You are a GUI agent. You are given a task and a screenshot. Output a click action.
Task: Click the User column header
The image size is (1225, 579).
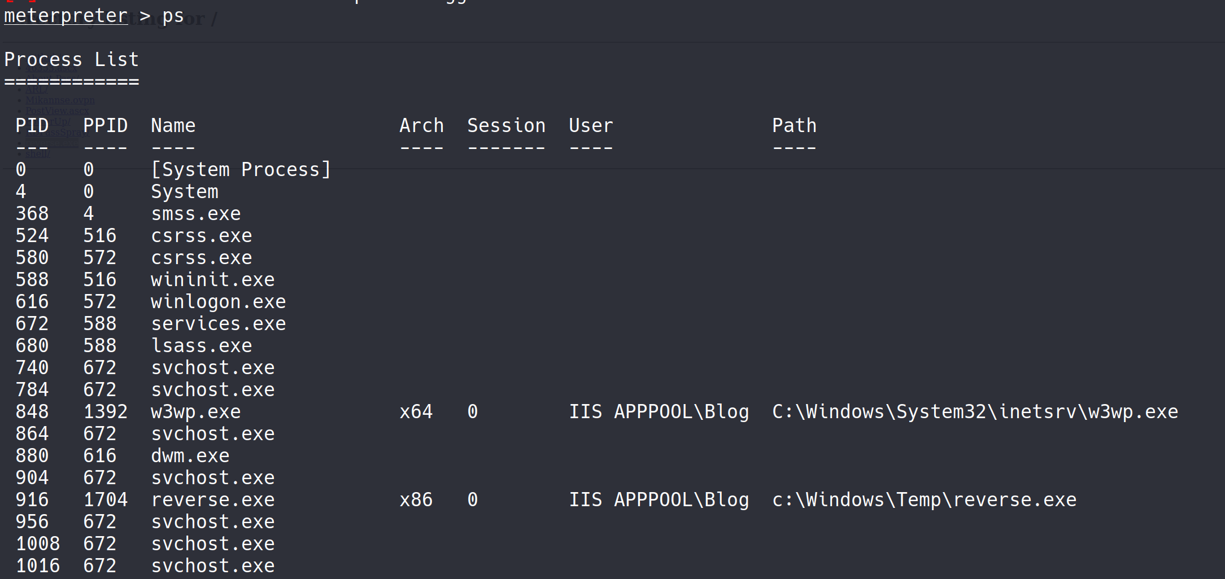[591, 125]
